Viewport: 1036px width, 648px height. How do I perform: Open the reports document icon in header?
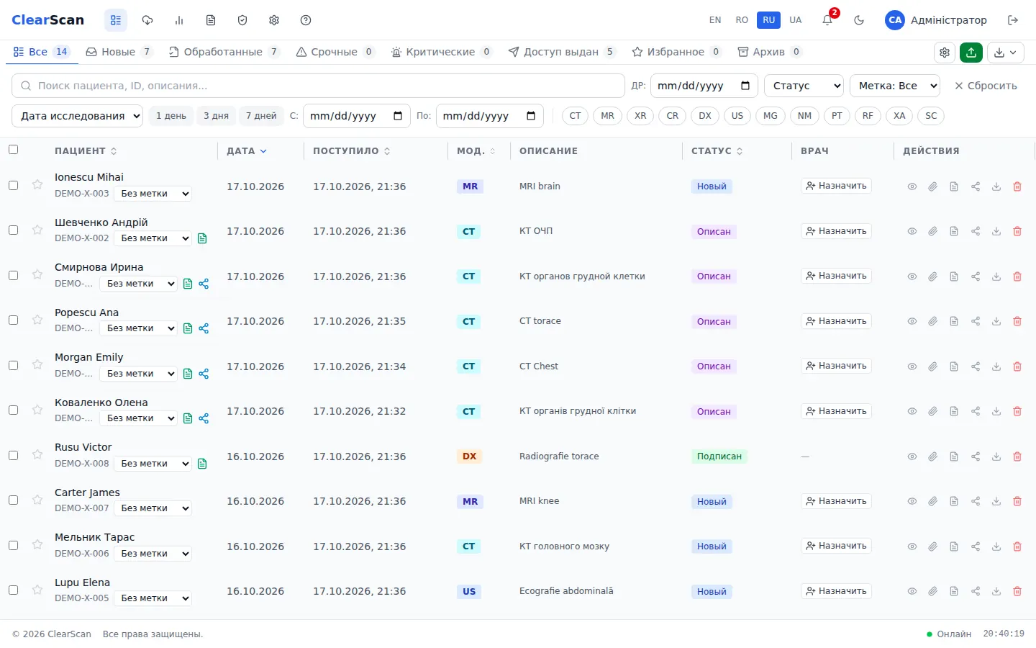pyautogui.click(x=211, y=20)
